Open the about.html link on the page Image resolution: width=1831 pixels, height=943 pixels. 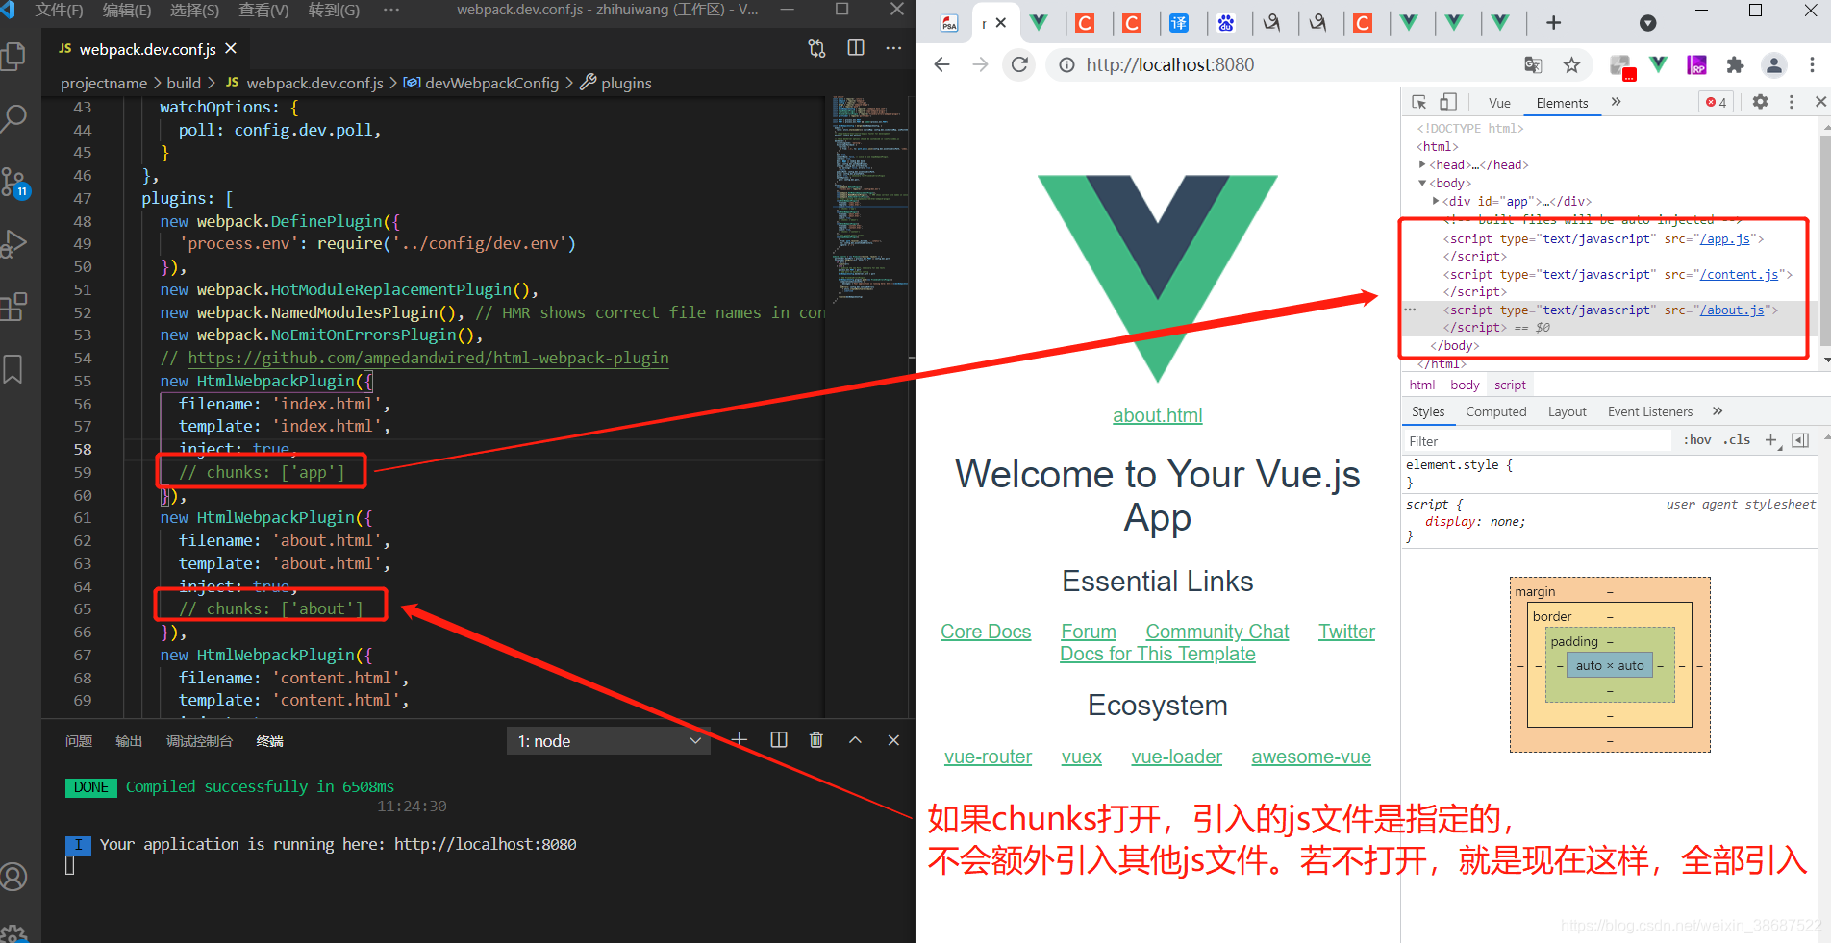[x=1157, y=415]
